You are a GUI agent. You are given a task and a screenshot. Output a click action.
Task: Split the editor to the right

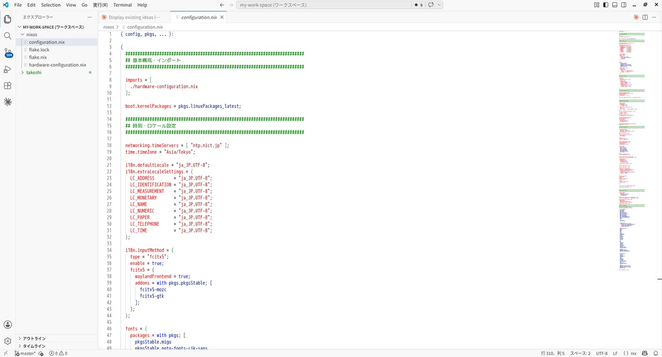tap(645, 17)
